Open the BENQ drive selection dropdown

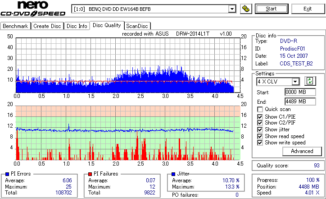232,9
